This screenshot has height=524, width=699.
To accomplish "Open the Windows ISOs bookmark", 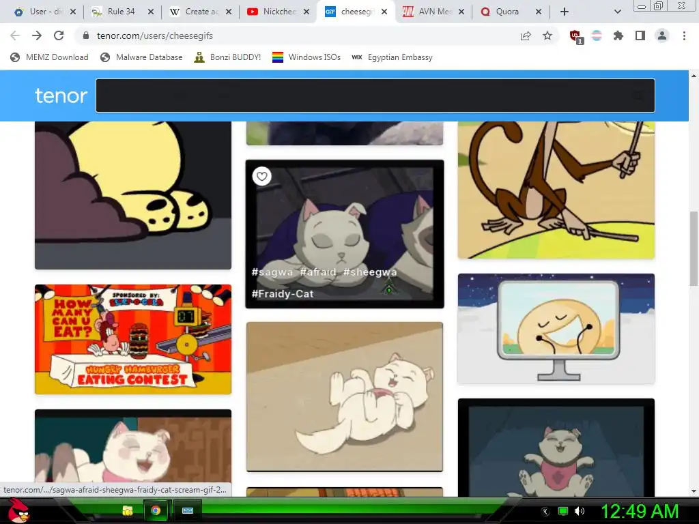I will pos(306,57).
